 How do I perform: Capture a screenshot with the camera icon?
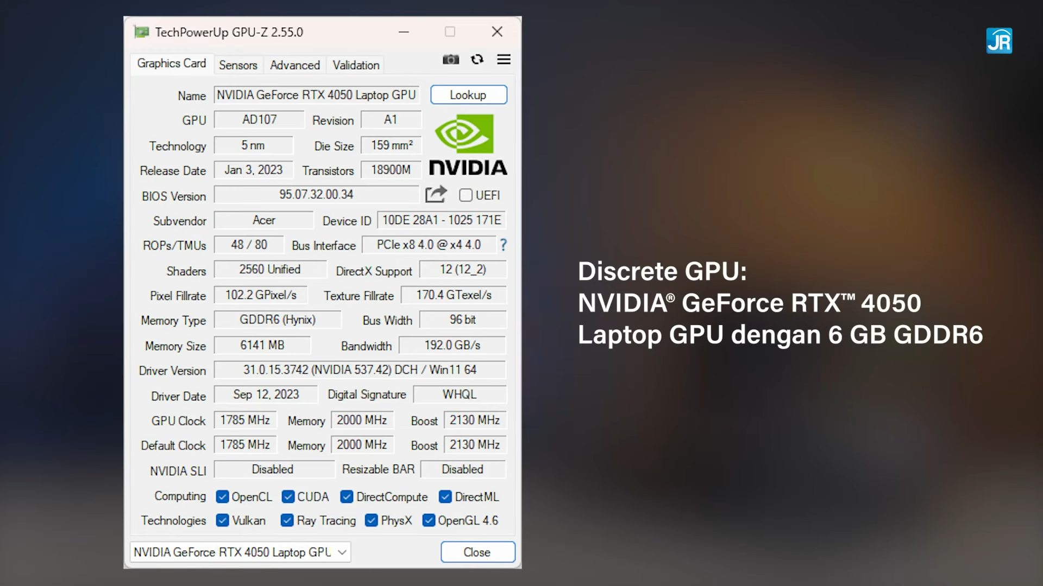click(451, 60)
